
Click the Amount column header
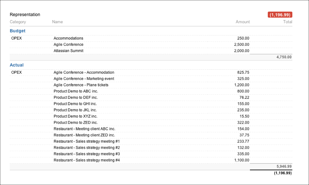[x=243, y=22]
